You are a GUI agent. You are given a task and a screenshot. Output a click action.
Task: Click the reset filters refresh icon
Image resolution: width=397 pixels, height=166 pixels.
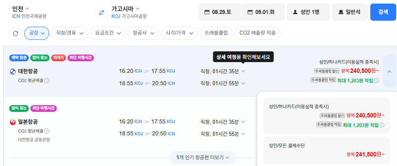pyautogui.click(x=16, y=33)
